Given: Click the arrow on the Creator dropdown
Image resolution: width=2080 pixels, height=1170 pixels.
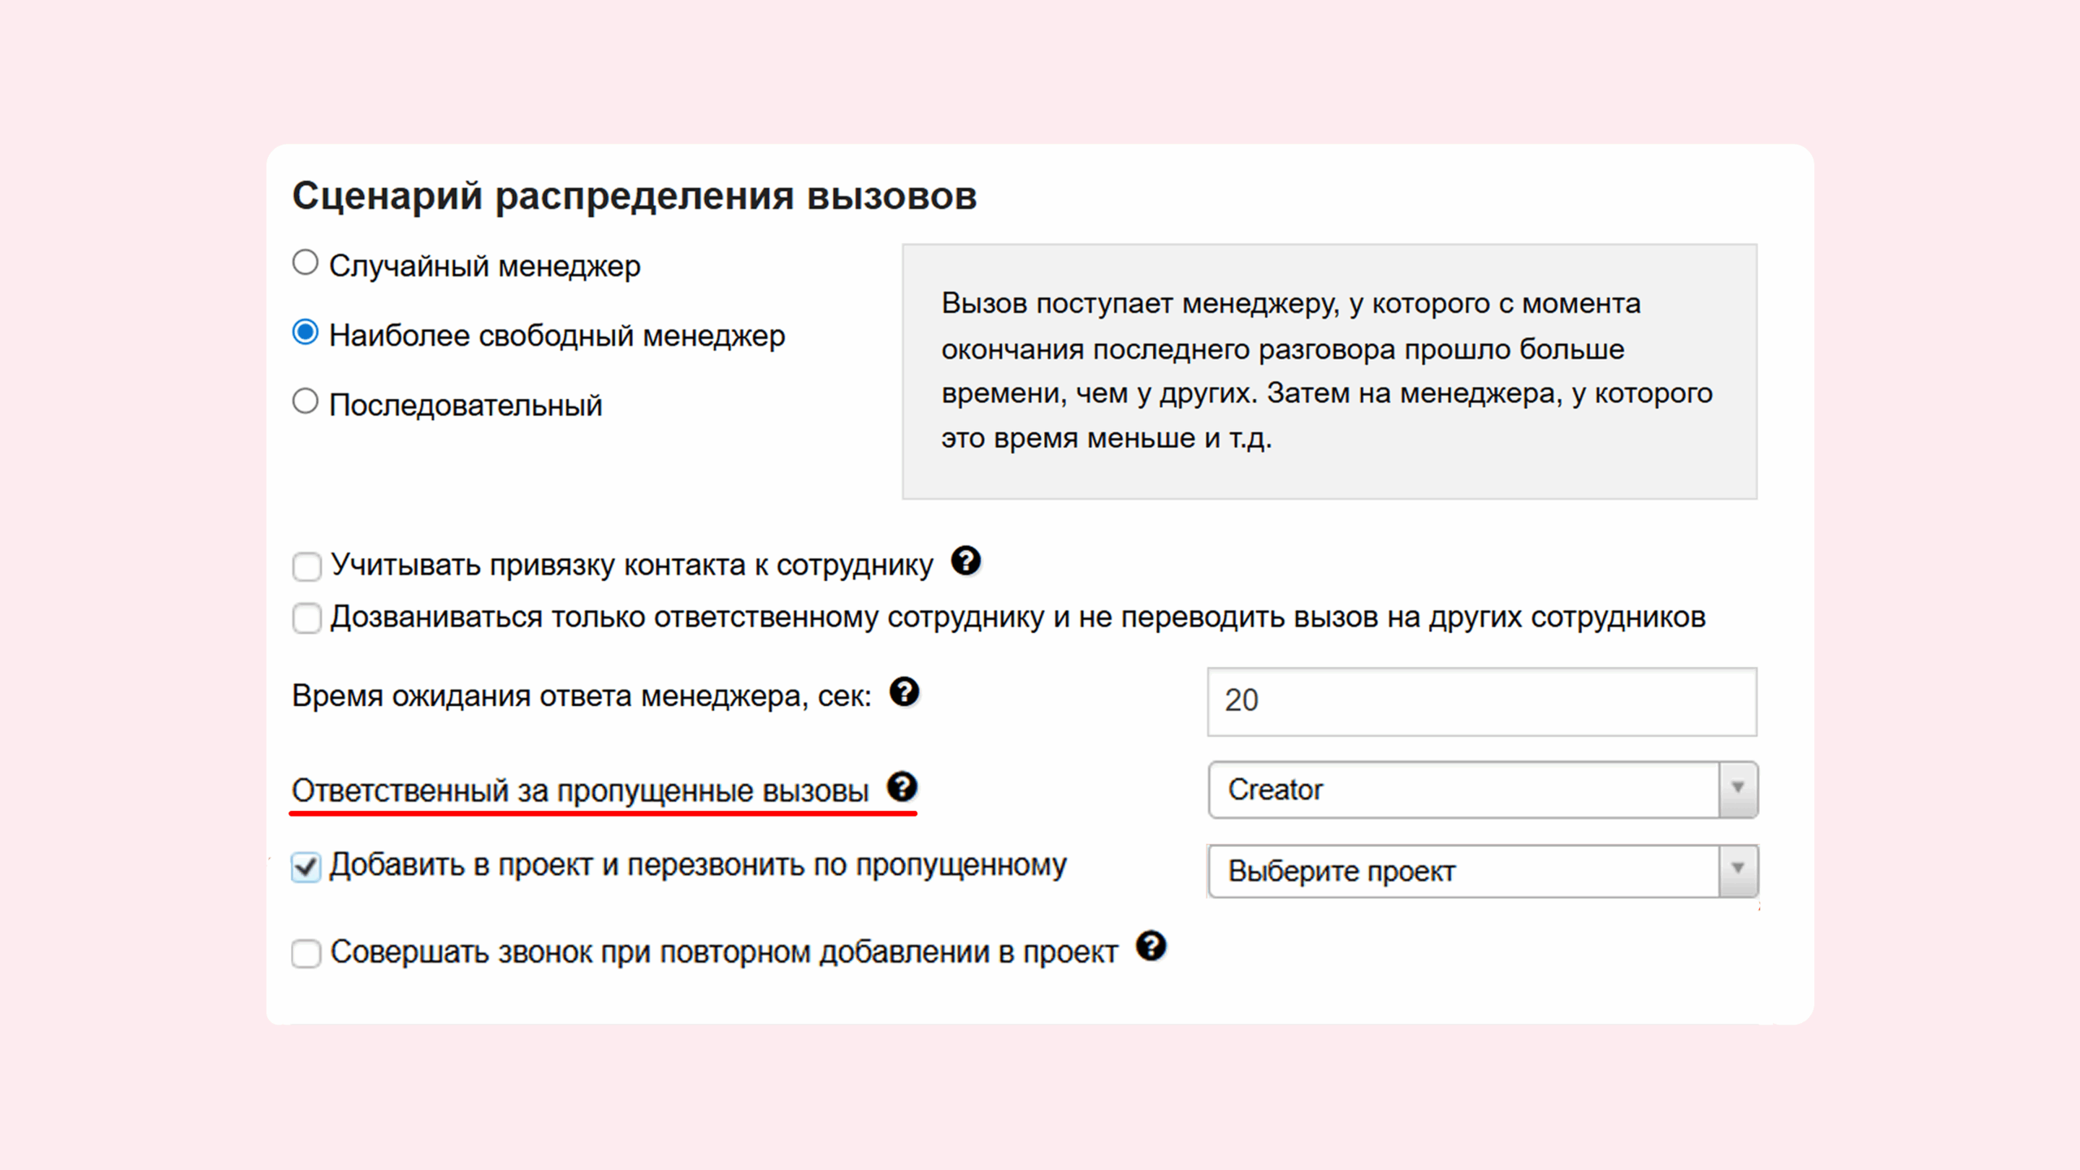Looking at the screenshot, I should coord(1738,789).
